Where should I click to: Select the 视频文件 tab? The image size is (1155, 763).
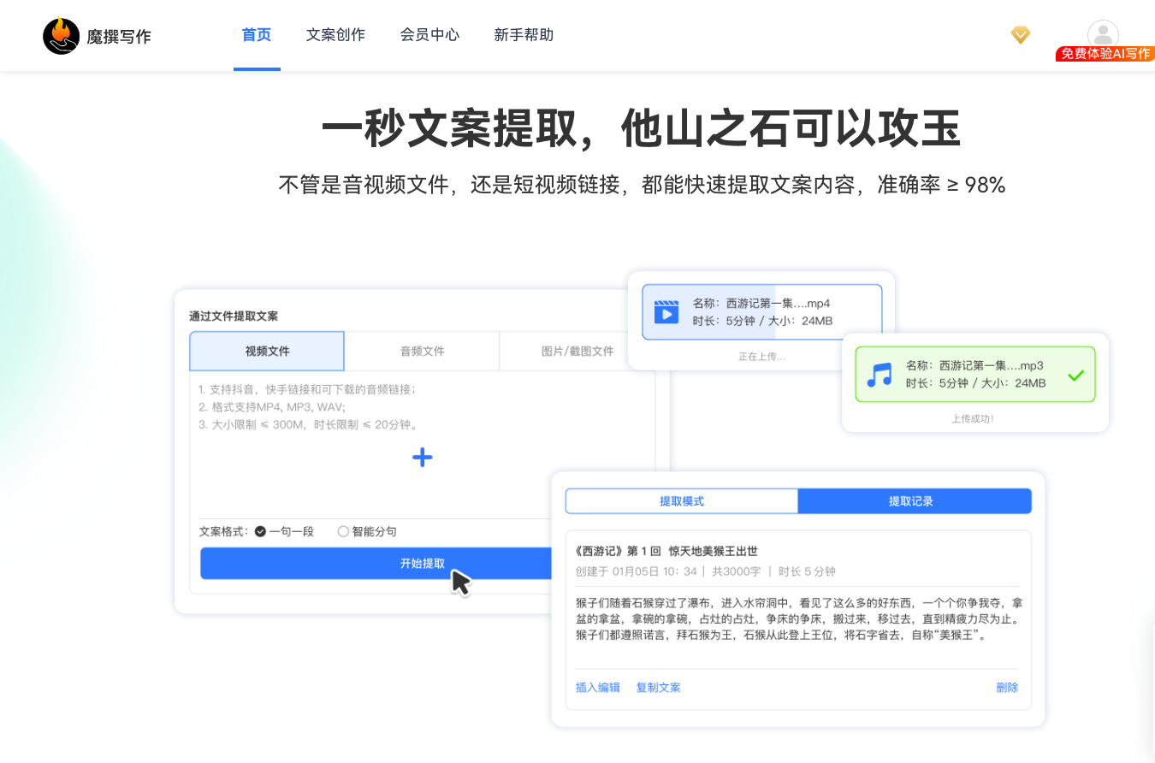[x=267, y=351]
